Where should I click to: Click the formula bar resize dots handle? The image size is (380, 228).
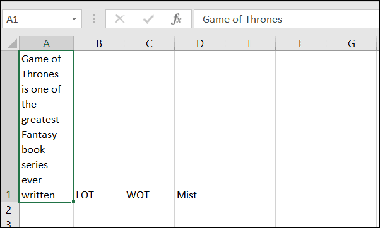[93, 19]
